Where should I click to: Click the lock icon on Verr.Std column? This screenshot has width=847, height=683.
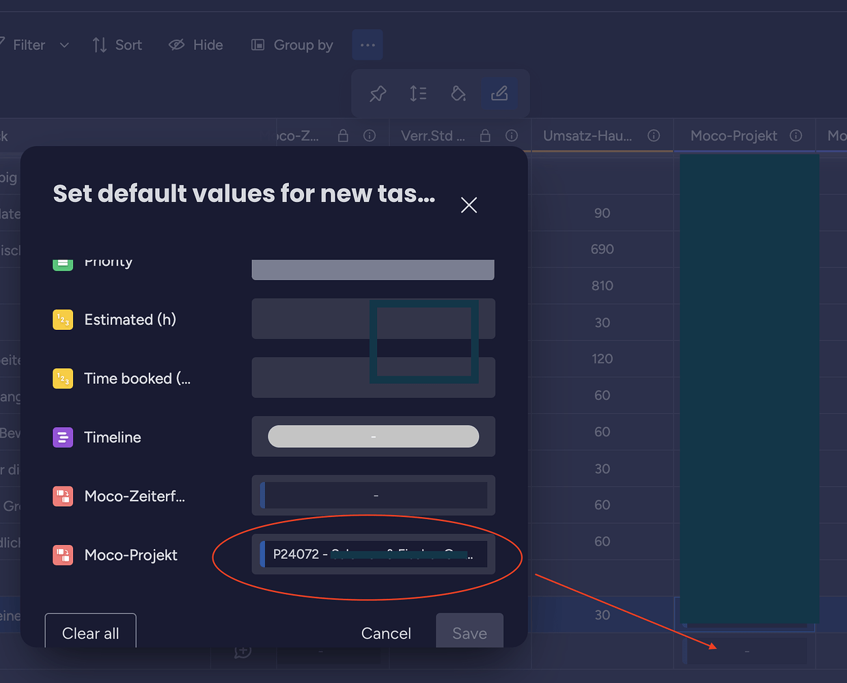485,135
